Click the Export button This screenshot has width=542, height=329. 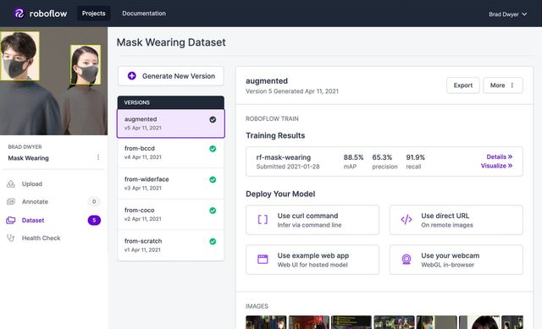(x=463, y=85)
